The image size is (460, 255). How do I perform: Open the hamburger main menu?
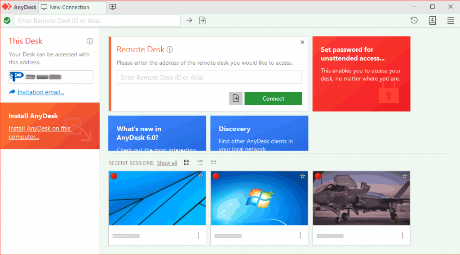(451, 20)
